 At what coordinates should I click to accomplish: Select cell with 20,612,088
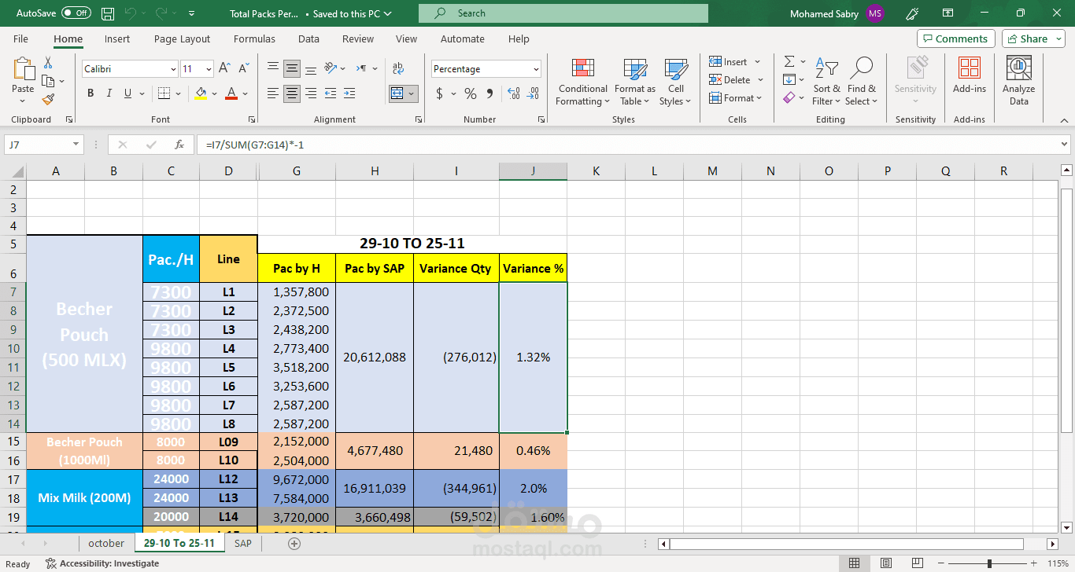[x=375, y=357]
